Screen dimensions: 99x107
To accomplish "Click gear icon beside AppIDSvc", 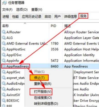I will tap(4, 55).
